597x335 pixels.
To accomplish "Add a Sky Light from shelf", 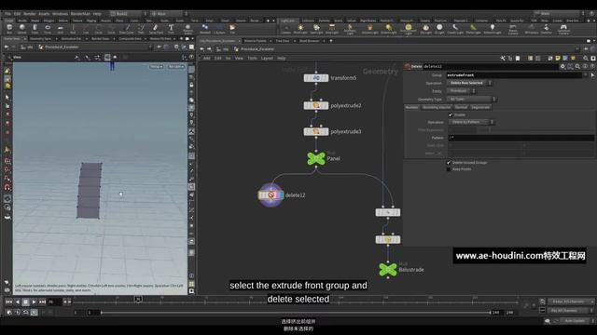I will click(x=425, y=29).
